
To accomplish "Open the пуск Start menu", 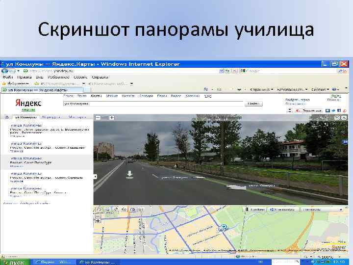I will pyautogui.click(x=15, y=262).
